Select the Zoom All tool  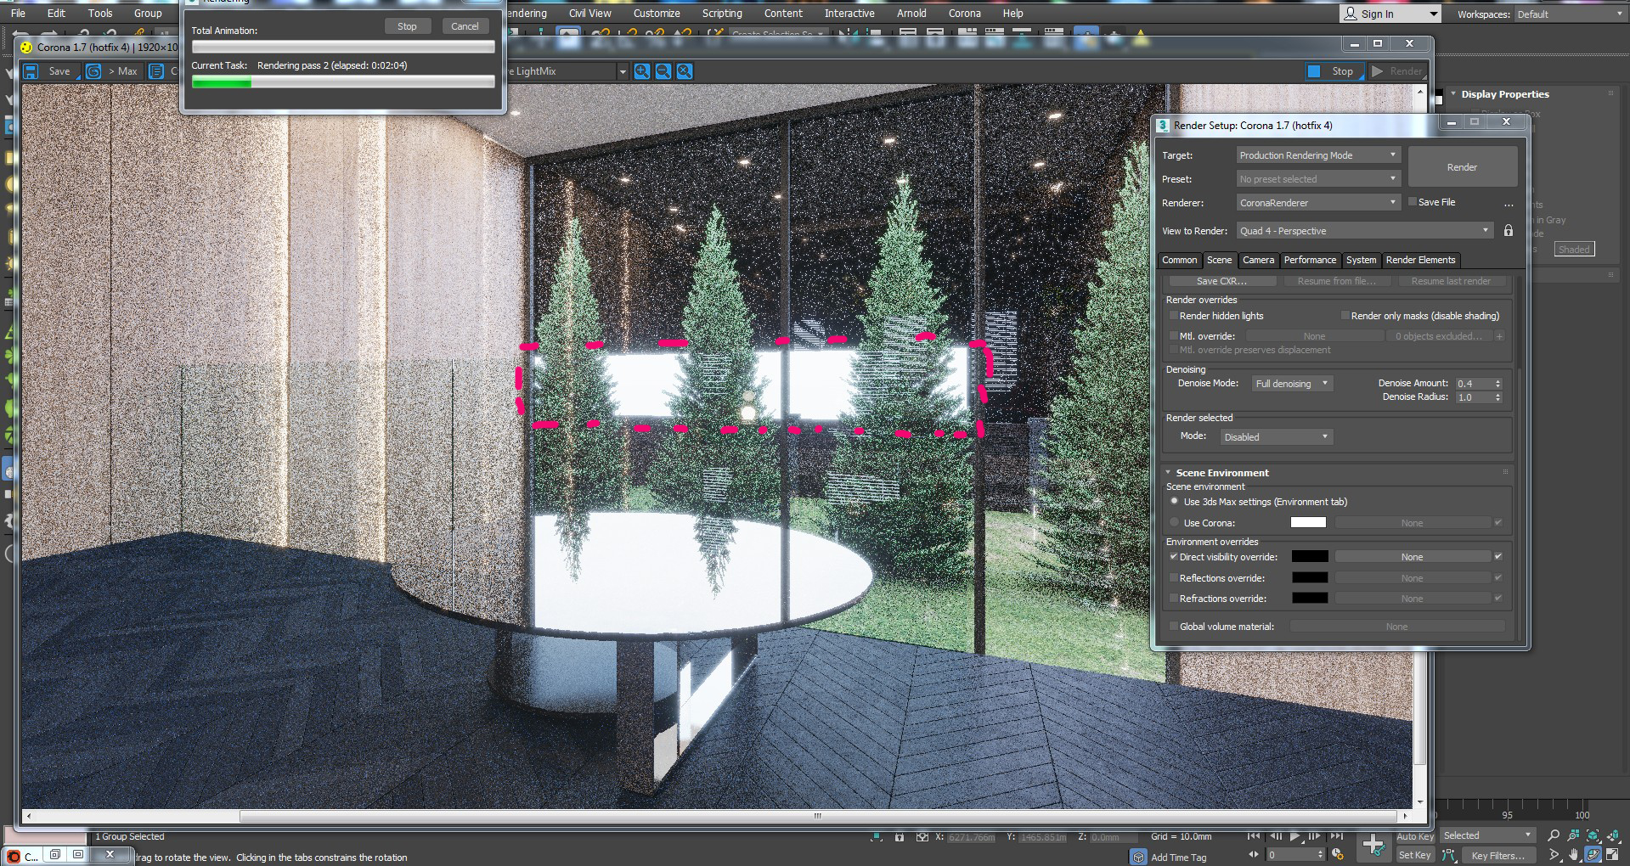point(1574,835)
